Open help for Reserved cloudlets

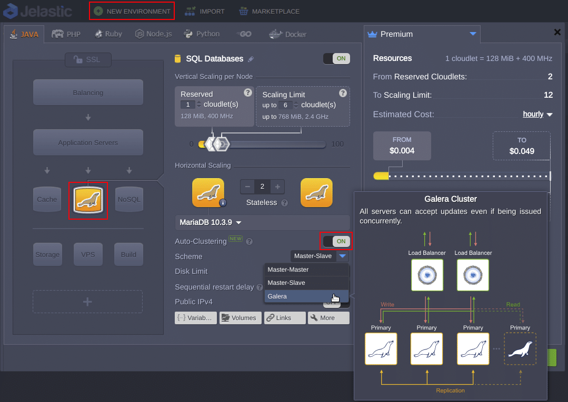pyautogui.click(x=248, y=92)
